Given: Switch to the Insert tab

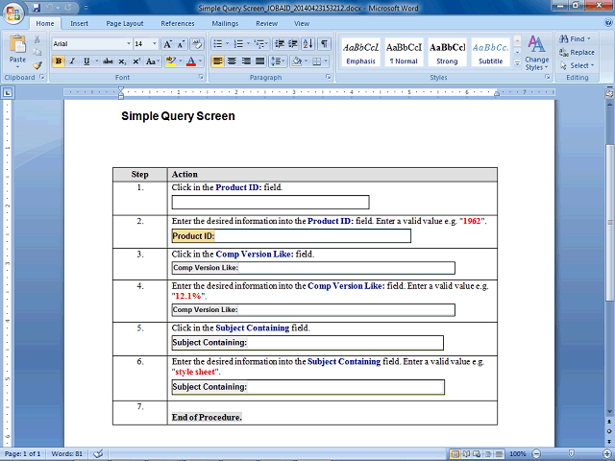Looking at the screenshot, I should [79, 23].
